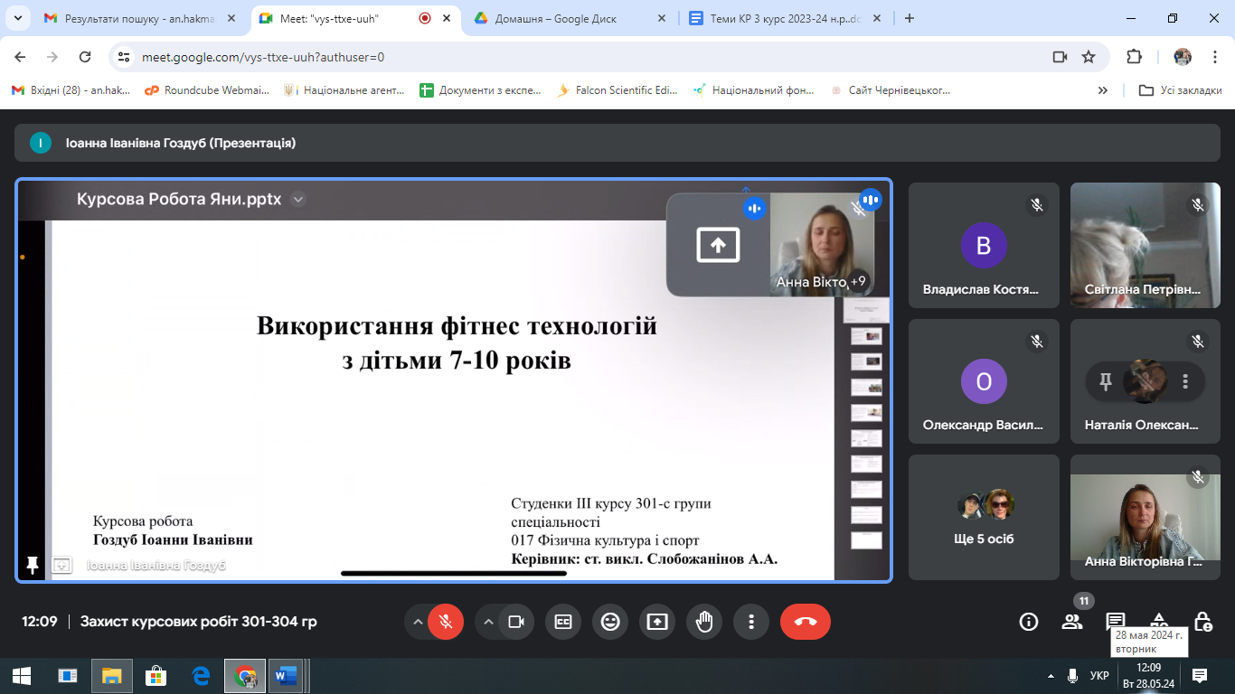Viewport: 1235px width, 694px height.
Task: Select Владислав Костя… participant tile
Action: tap(984, 246)
